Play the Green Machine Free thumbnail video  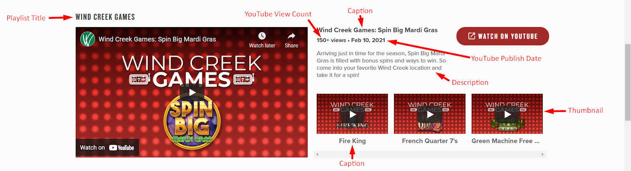[507, 114]
